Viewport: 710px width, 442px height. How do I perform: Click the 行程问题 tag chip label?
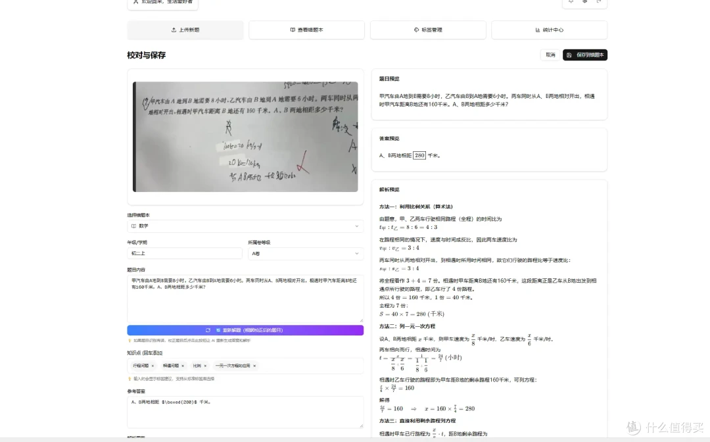pyautogui.click(x=141, y=366)
